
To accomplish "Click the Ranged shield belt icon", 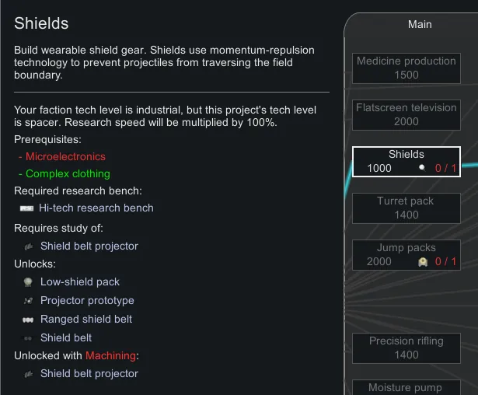I will (x=28, y=320).
